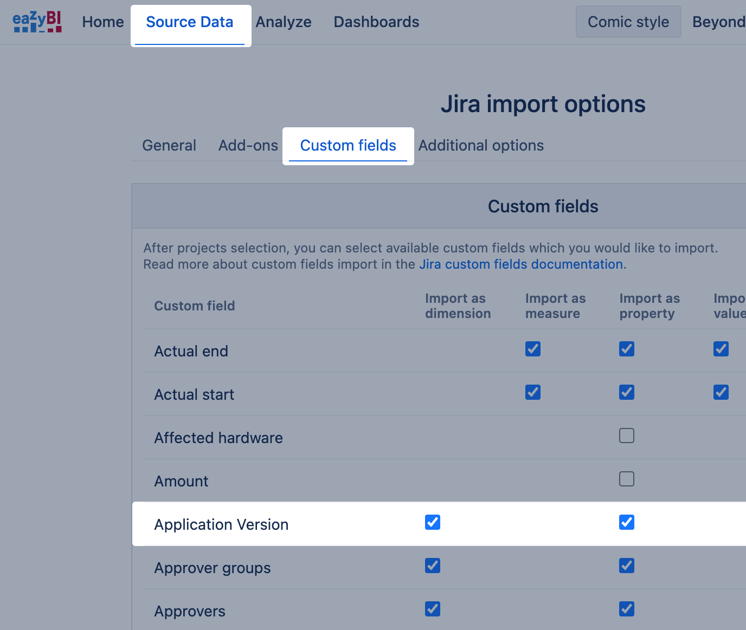
Task: Disable Approvers import as property
Action: [x=627, y=609]
